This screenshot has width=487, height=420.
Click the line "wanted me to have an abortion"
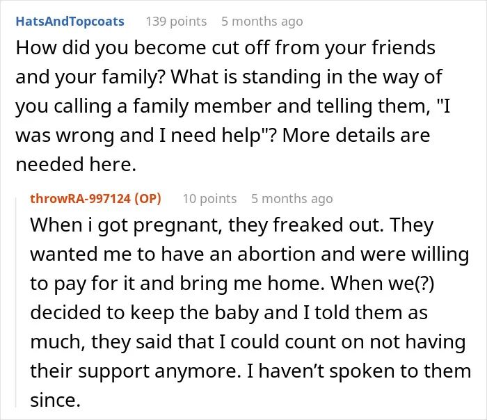(x=250, y=255)
